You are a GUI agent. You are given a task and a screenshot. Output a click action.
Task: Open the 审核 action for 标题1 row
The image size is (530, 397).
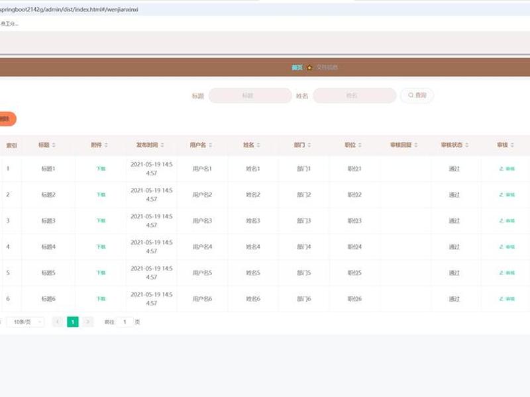tap(507, 169)
